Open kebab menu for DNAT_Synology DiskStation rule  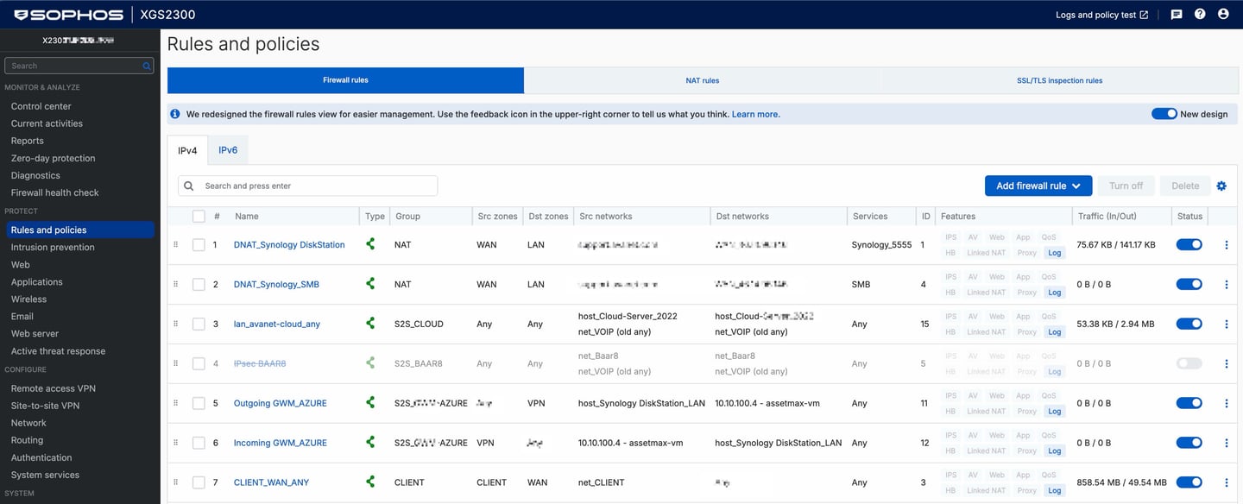1227,245
